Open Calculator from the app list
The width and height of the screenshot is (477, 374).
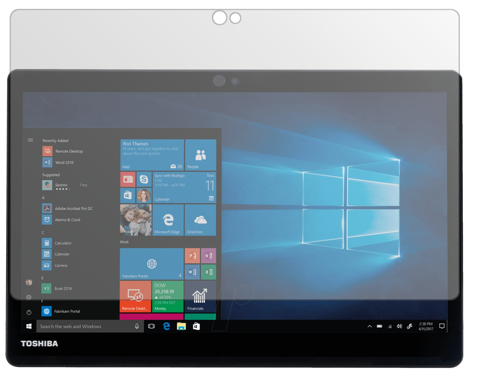57,243
